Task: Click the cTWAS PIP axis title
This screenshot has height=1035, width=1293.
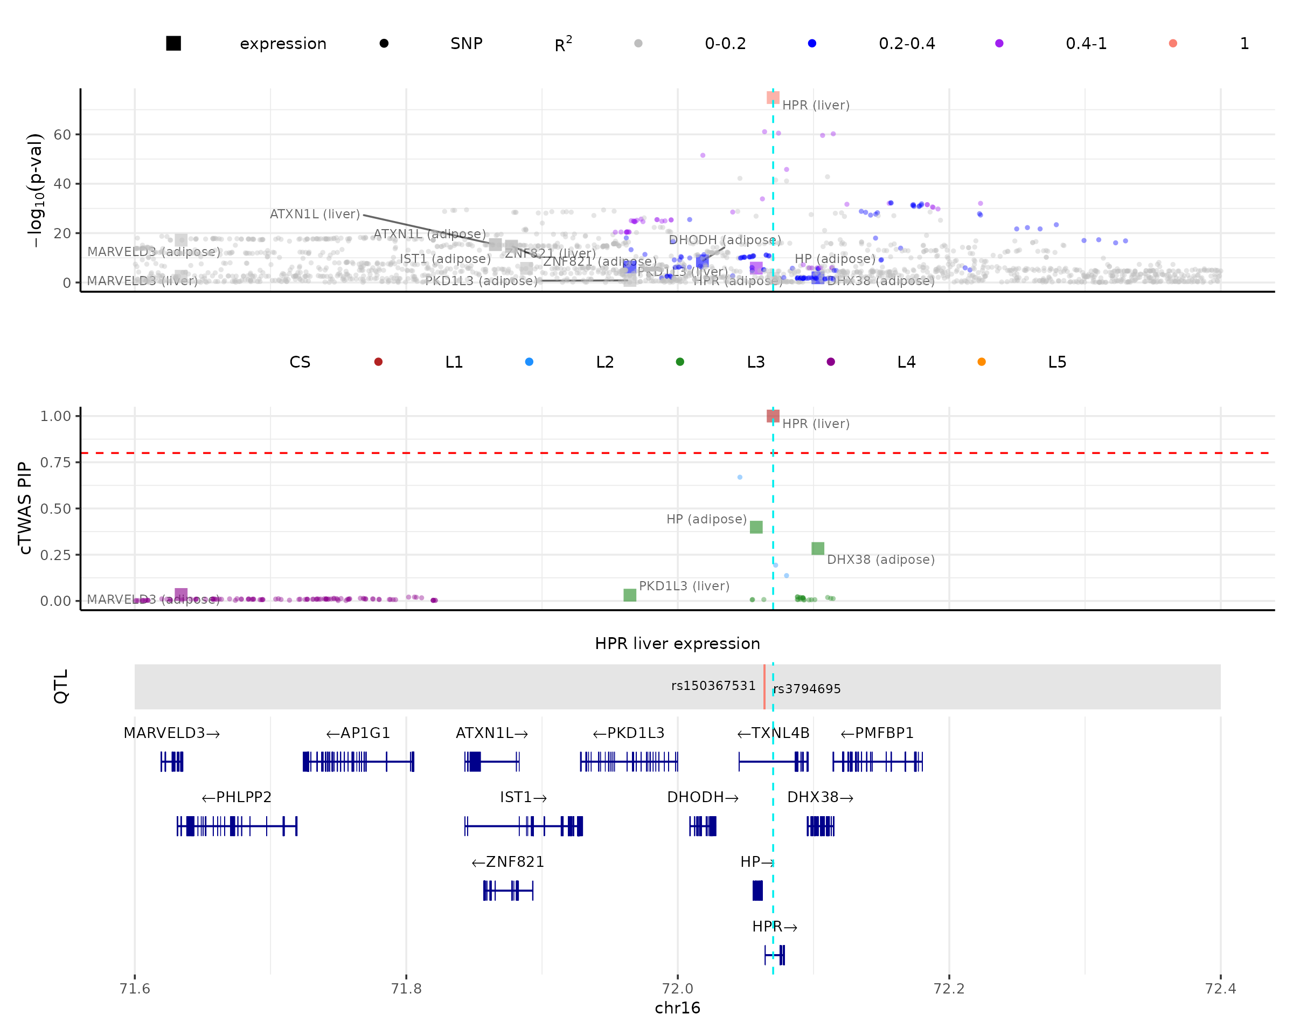Action: [x=25, y=508]
